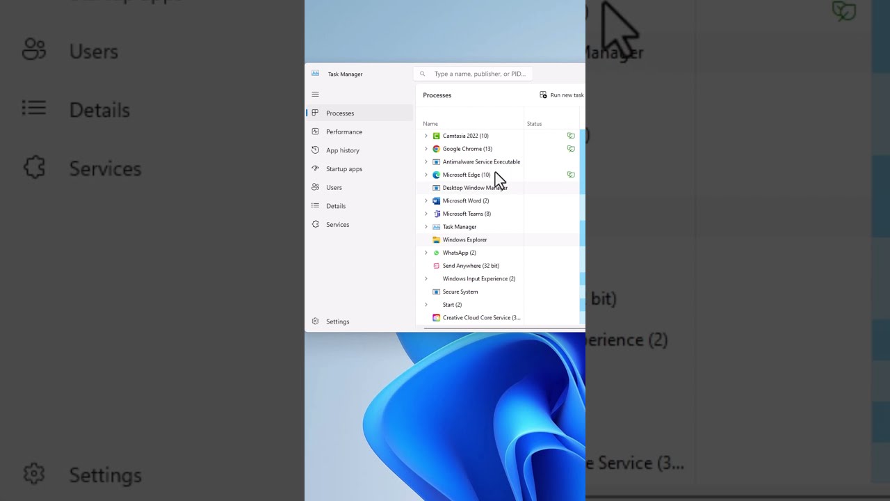Open the Users page
The width and height of the screenshot is (890, 501).
pyautogui.click(x=359, y=187)
